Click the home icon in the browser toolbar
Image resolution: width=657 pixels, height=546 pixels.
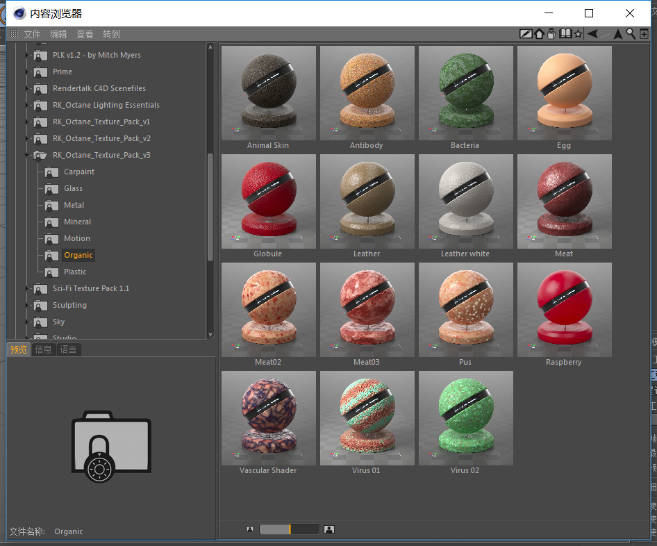point(539,34)
